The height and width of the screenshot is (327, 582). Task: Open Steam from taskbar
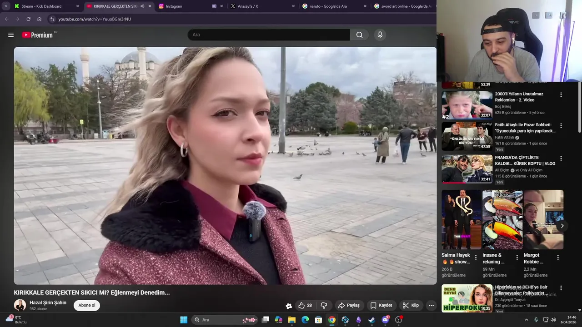(x=372, y=320)
